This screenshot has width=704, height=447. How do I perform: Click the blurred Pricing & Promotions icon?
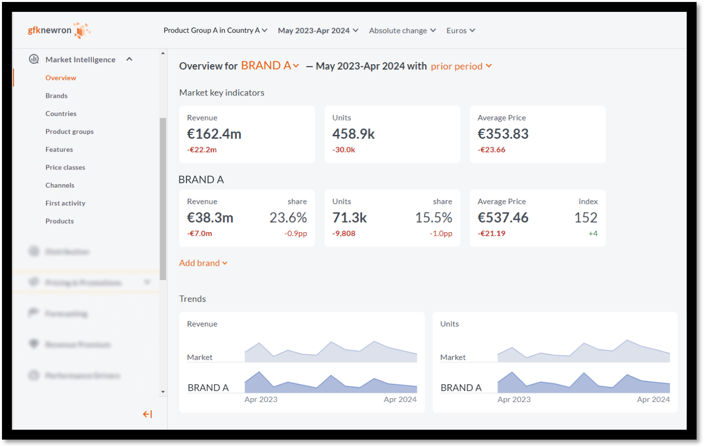[34, 282]
